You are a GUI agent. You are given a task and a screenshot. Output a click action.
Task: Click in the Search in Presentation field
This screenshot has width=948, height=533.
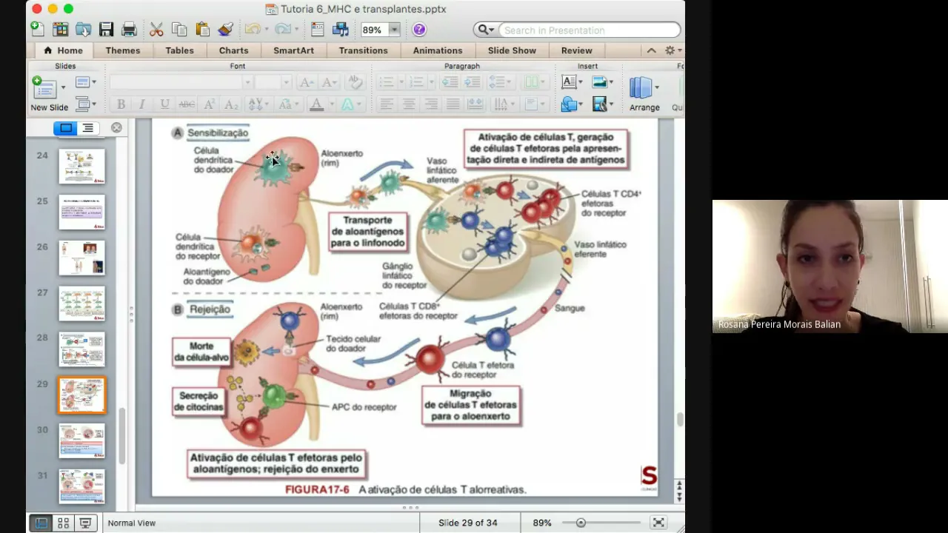point(589,30)
